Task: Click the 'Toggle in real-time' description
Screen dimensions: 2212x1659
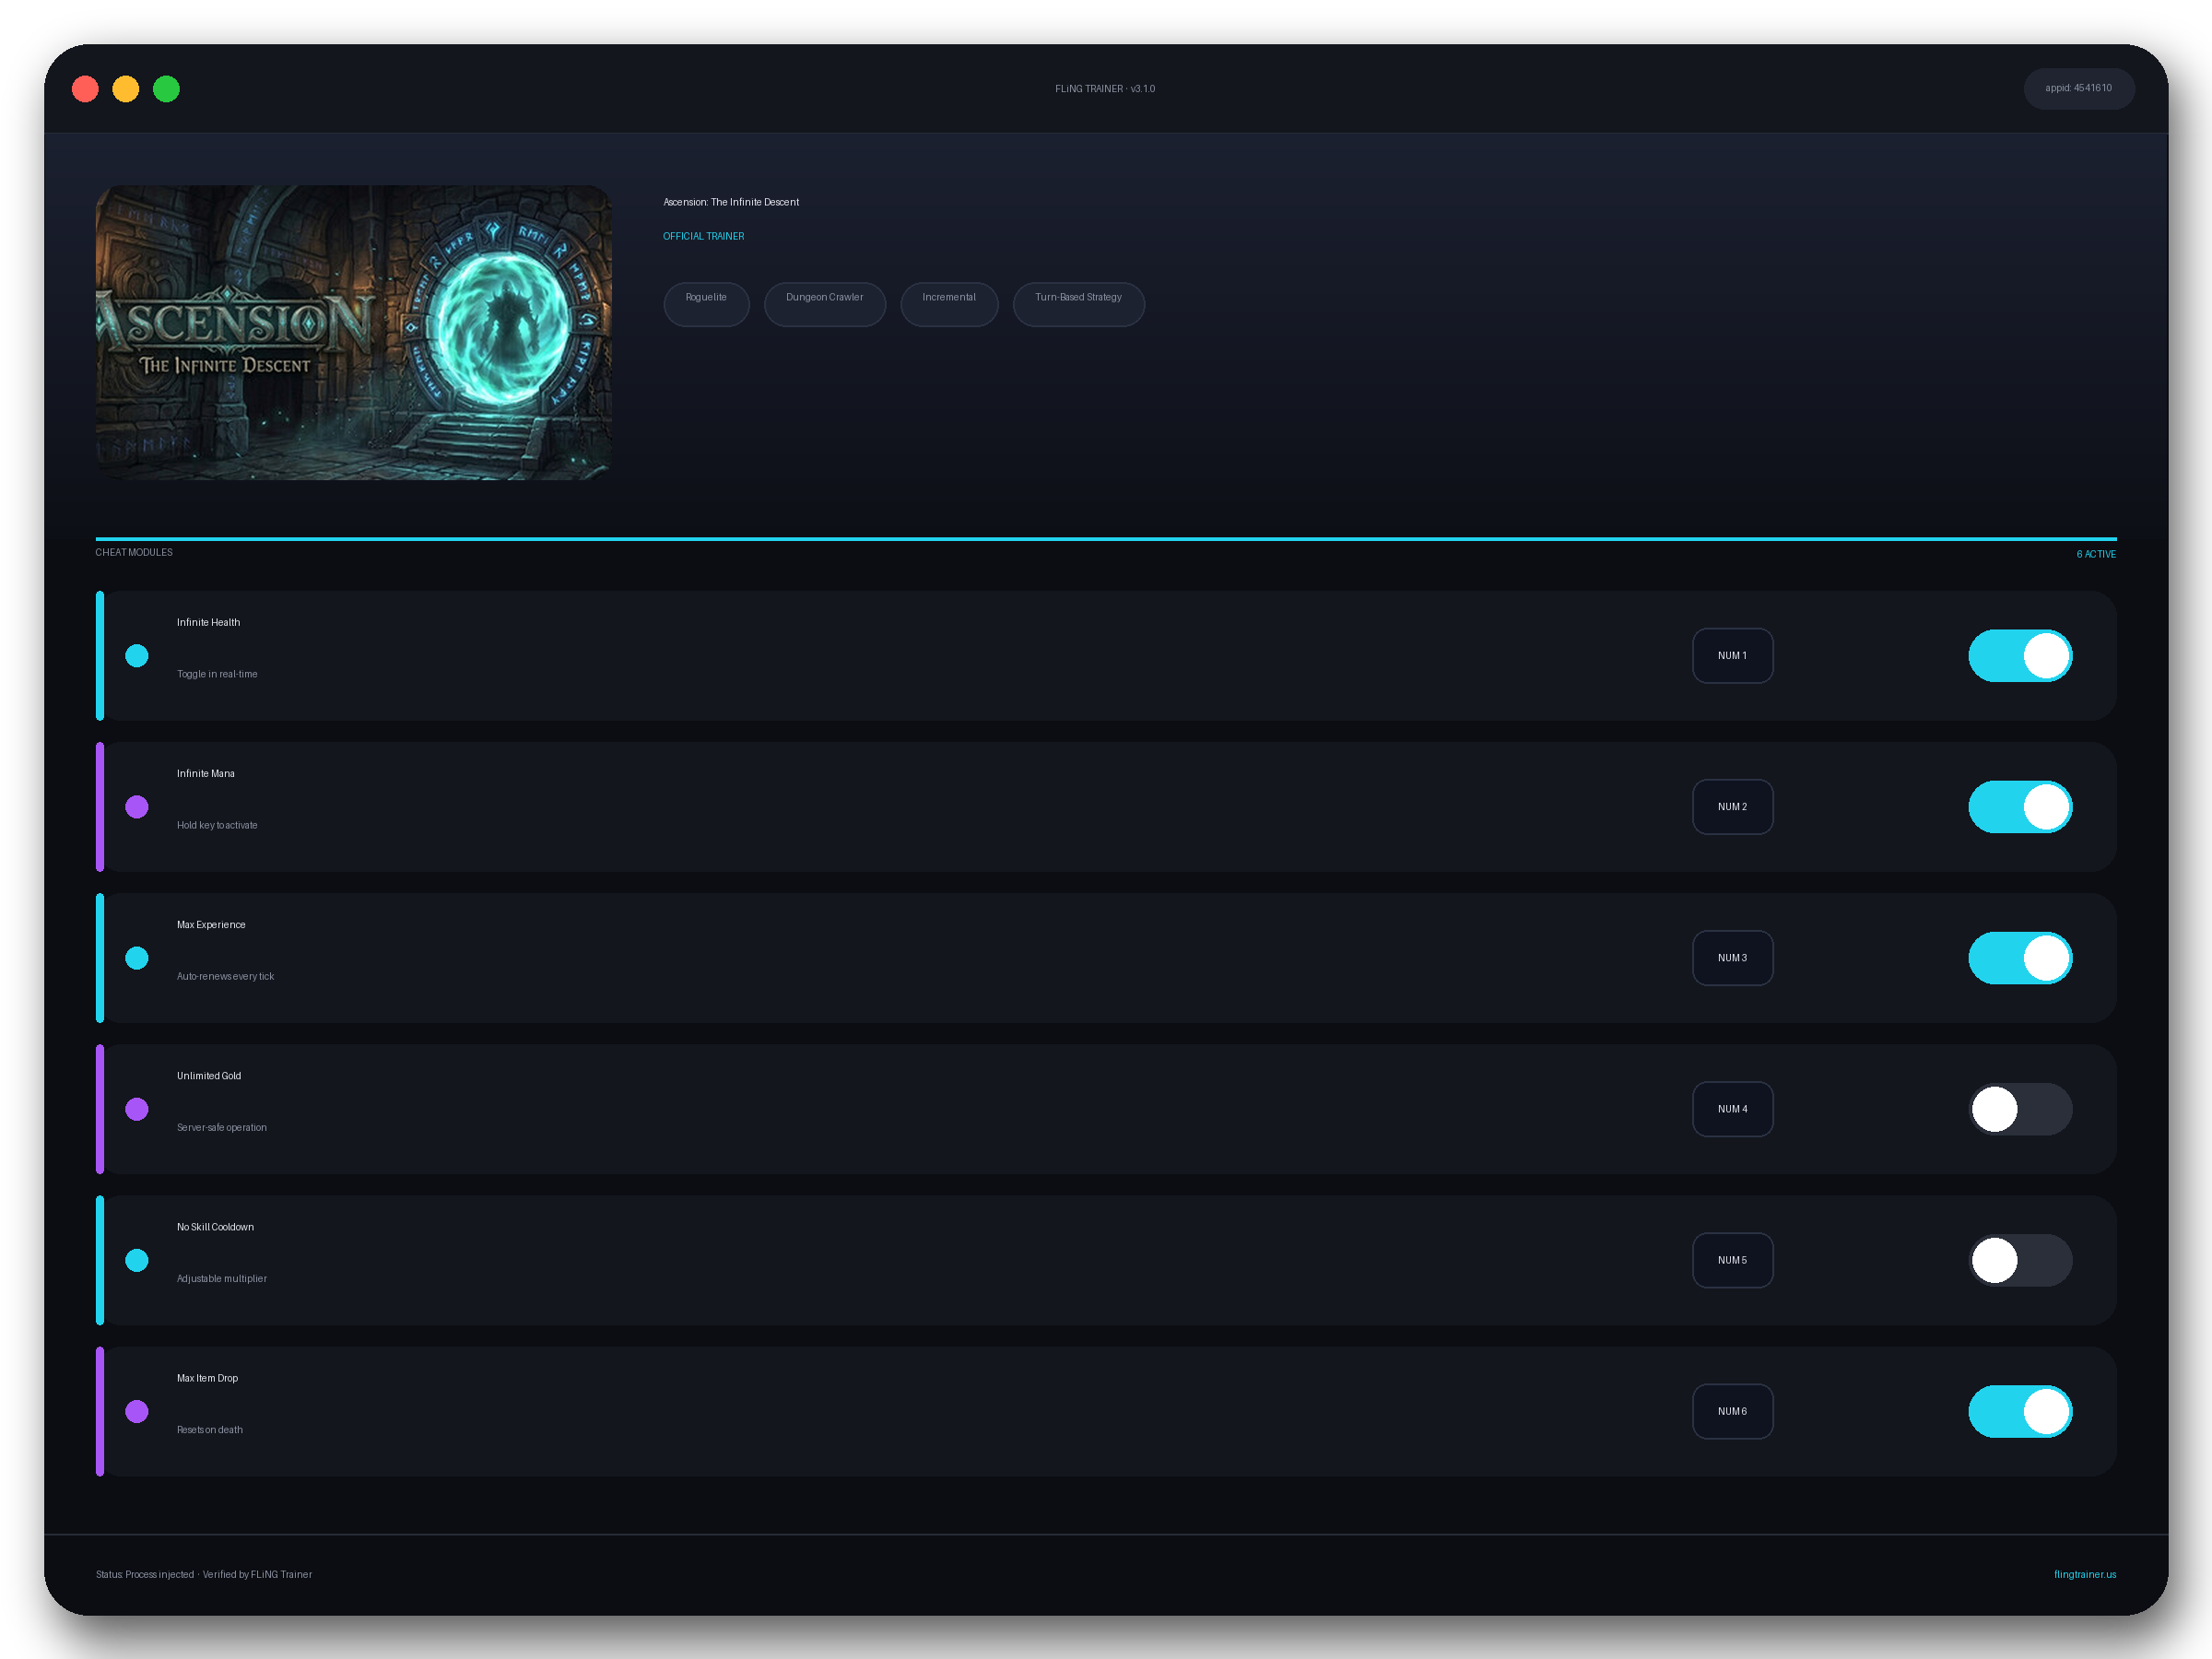Action: tap(217, 674)
